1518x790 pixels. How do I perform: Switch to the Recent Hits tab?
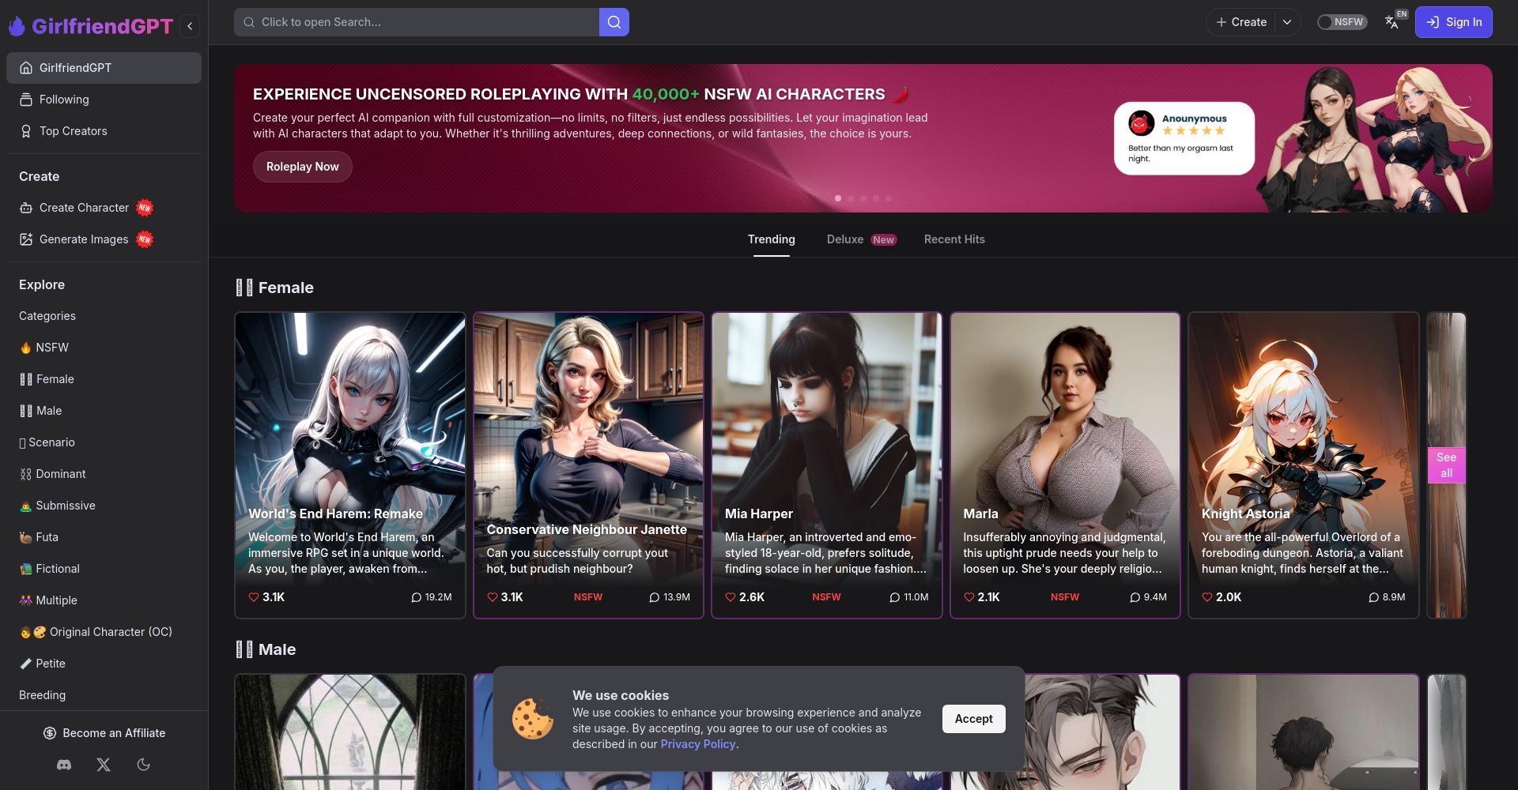[954, 239]
